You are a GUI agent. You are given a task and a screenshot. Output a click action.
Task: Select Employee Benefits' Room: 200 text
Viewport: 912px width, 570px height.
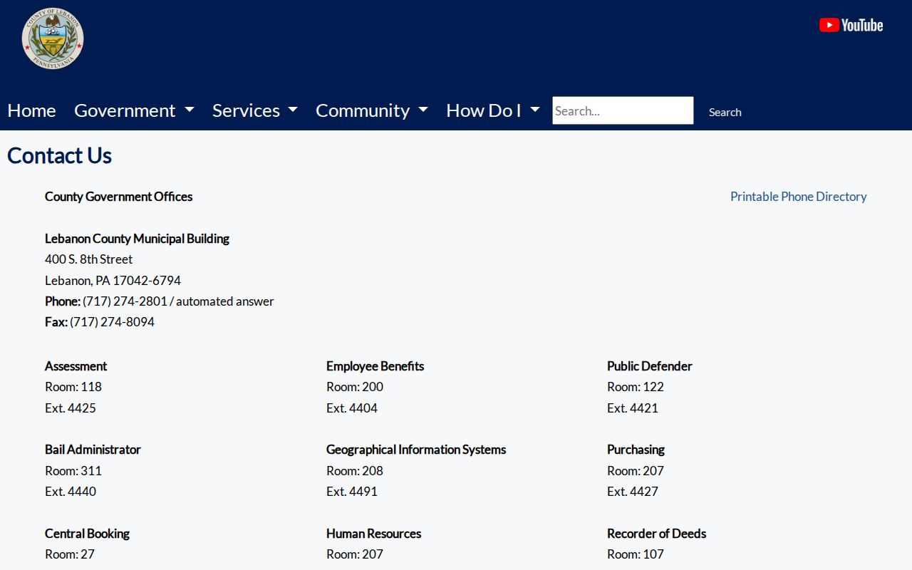(355, 387)
